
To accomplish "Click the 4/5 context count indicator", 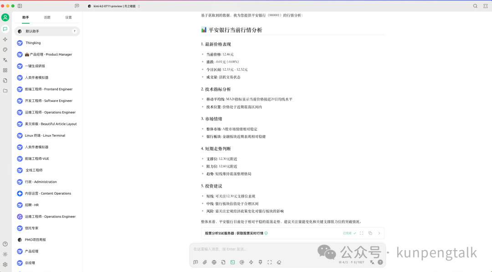I will (x=343, y=262).
